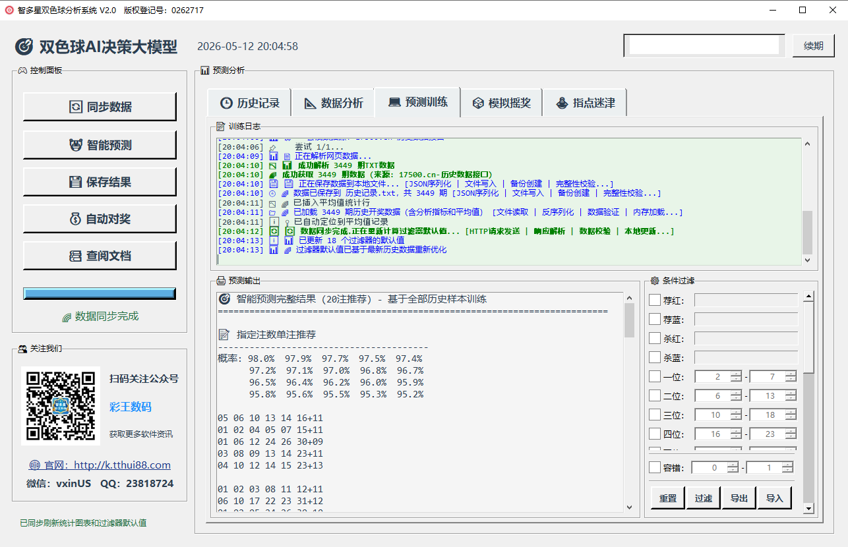848x547 pixels.
Task: Switch to the 数据分析 tab
Action: pos(333,103)
